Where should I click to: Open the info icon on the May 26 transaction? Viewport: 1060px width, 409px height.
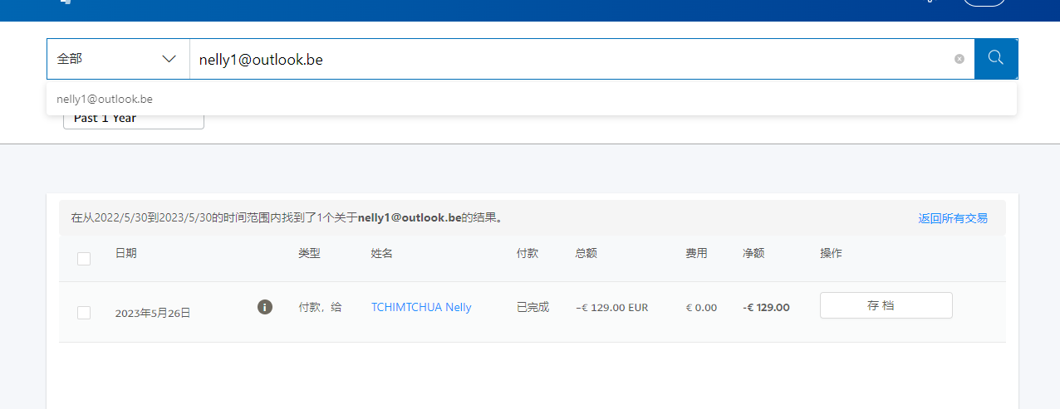[x=265, y=307]
